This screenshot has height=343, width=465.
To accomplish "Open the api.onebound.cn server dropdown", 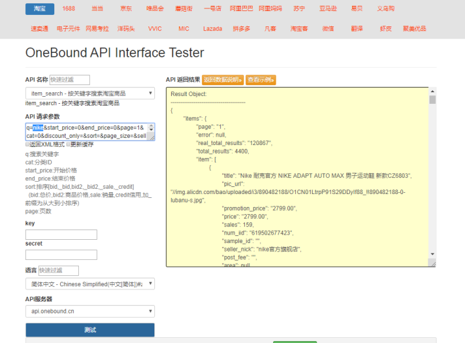I will point(90,311).
